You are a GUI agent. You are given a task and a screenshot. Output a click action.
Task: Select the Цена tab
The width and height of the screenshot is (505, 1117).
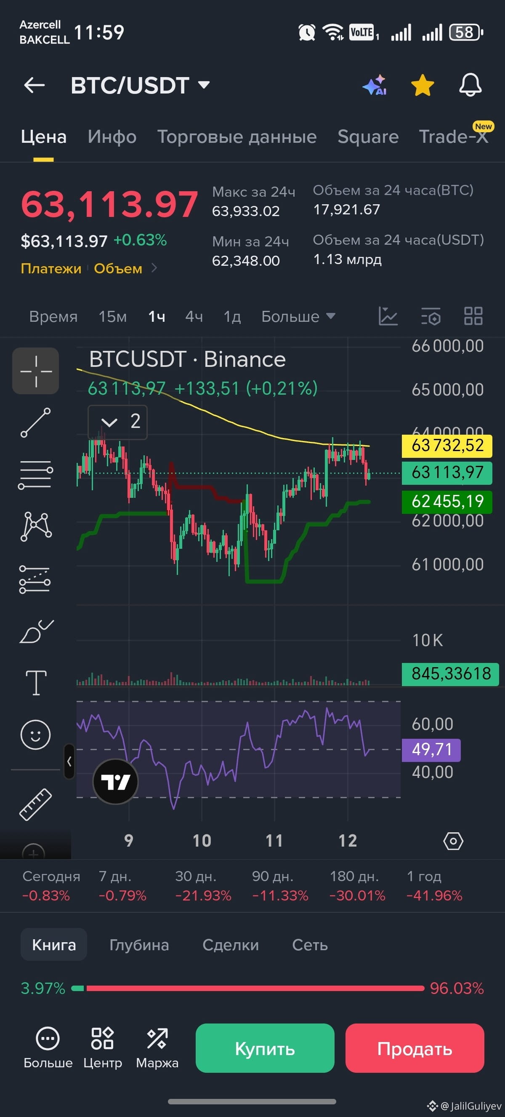click(44, 137)
